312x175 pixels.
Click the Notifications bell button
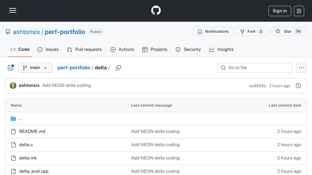[x=213, y=31]
